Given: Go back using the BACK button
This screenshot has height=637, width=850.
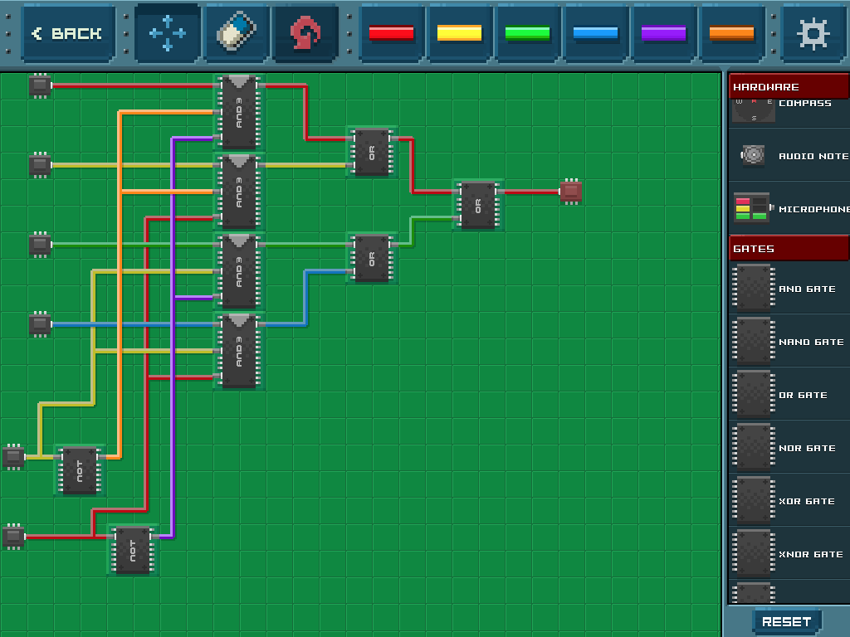Looking at the screenshot, I should (x=68, y=34).
